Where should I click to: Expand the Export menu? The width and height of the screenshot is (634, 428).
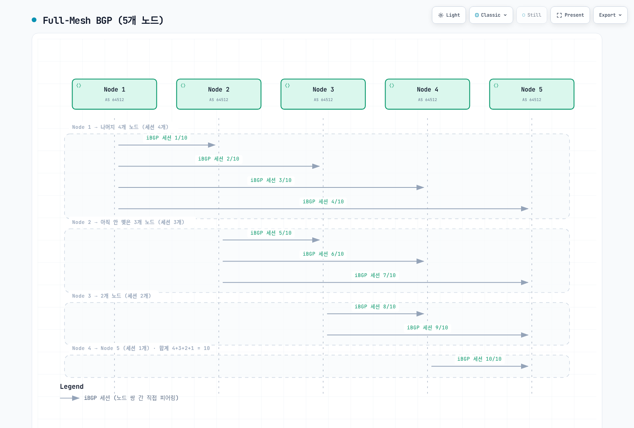pos(610,15)
